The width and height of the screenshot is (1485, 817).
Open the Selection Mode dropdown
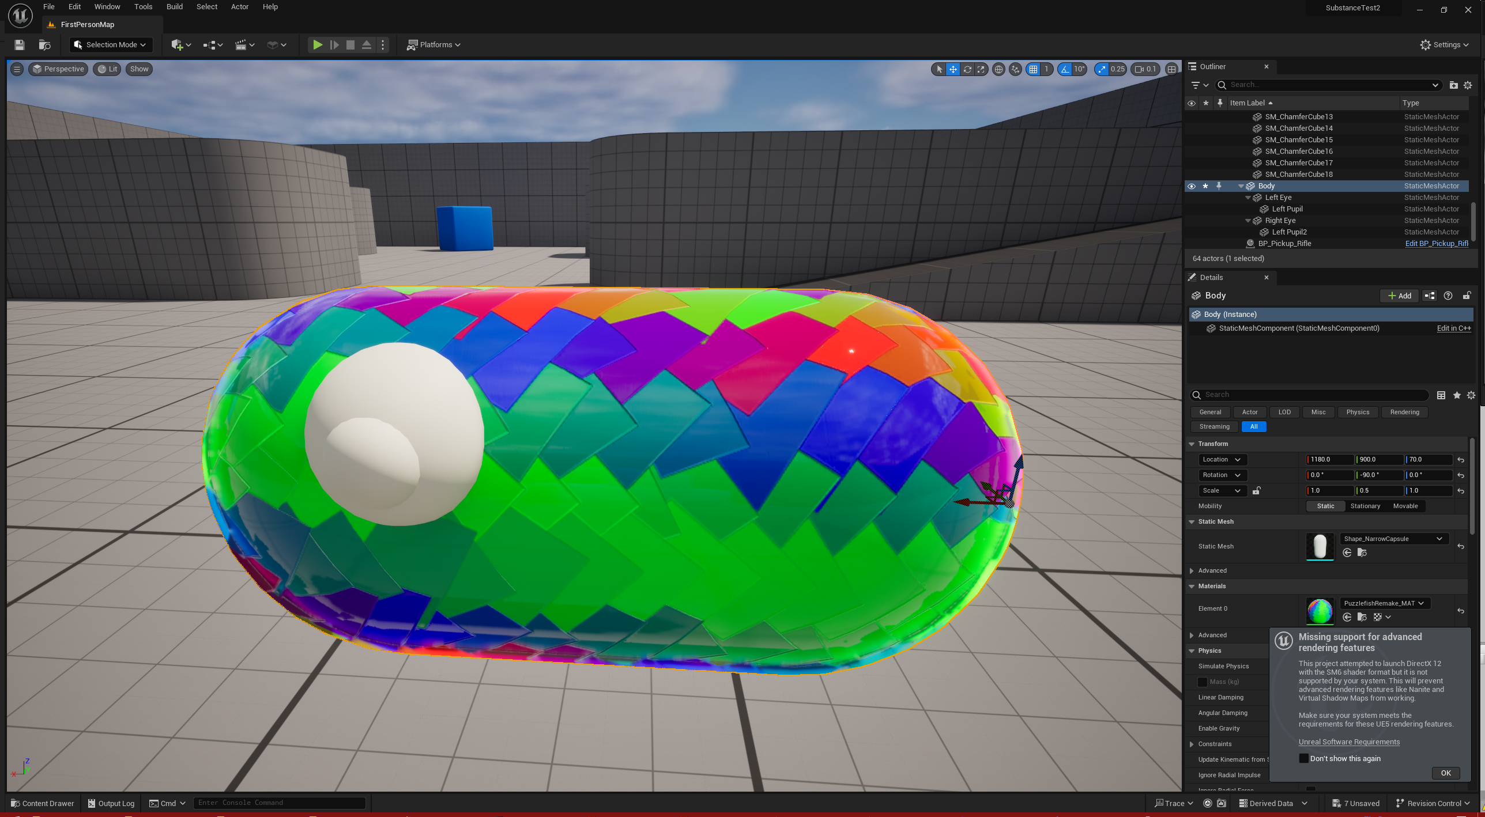[x=111, y=44]
